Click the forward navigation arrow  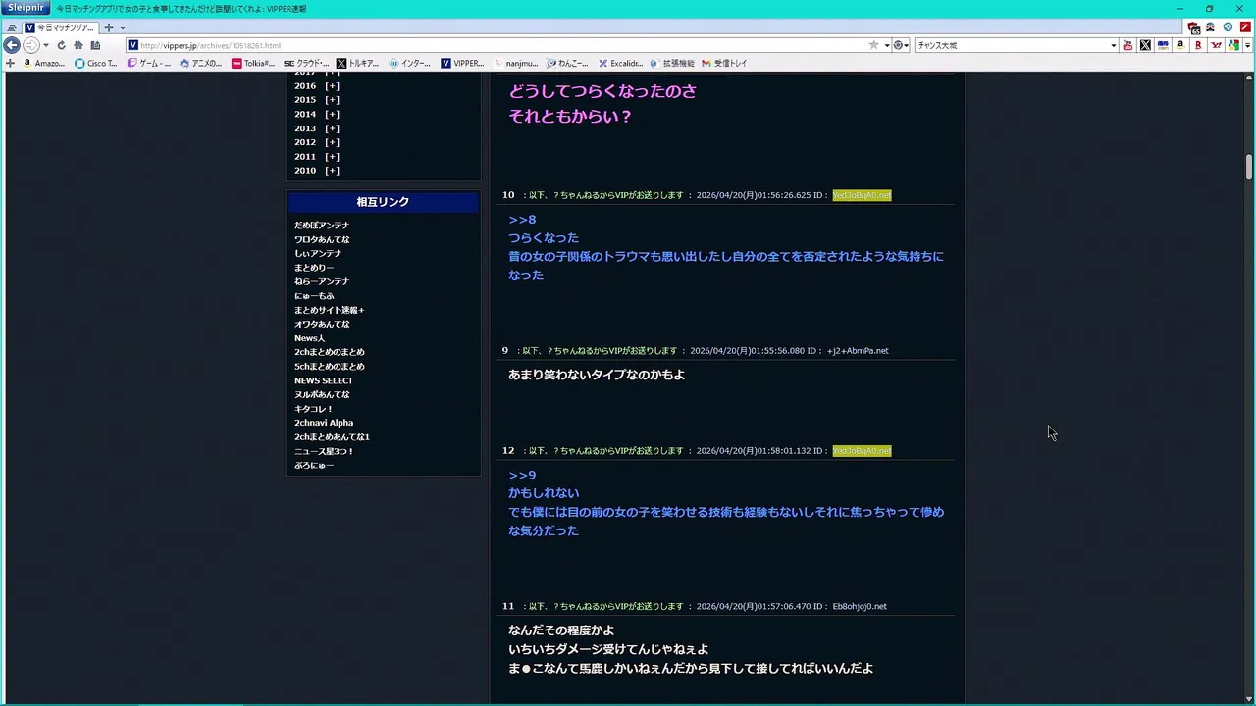pyautogui.click(x=31, y=45)
